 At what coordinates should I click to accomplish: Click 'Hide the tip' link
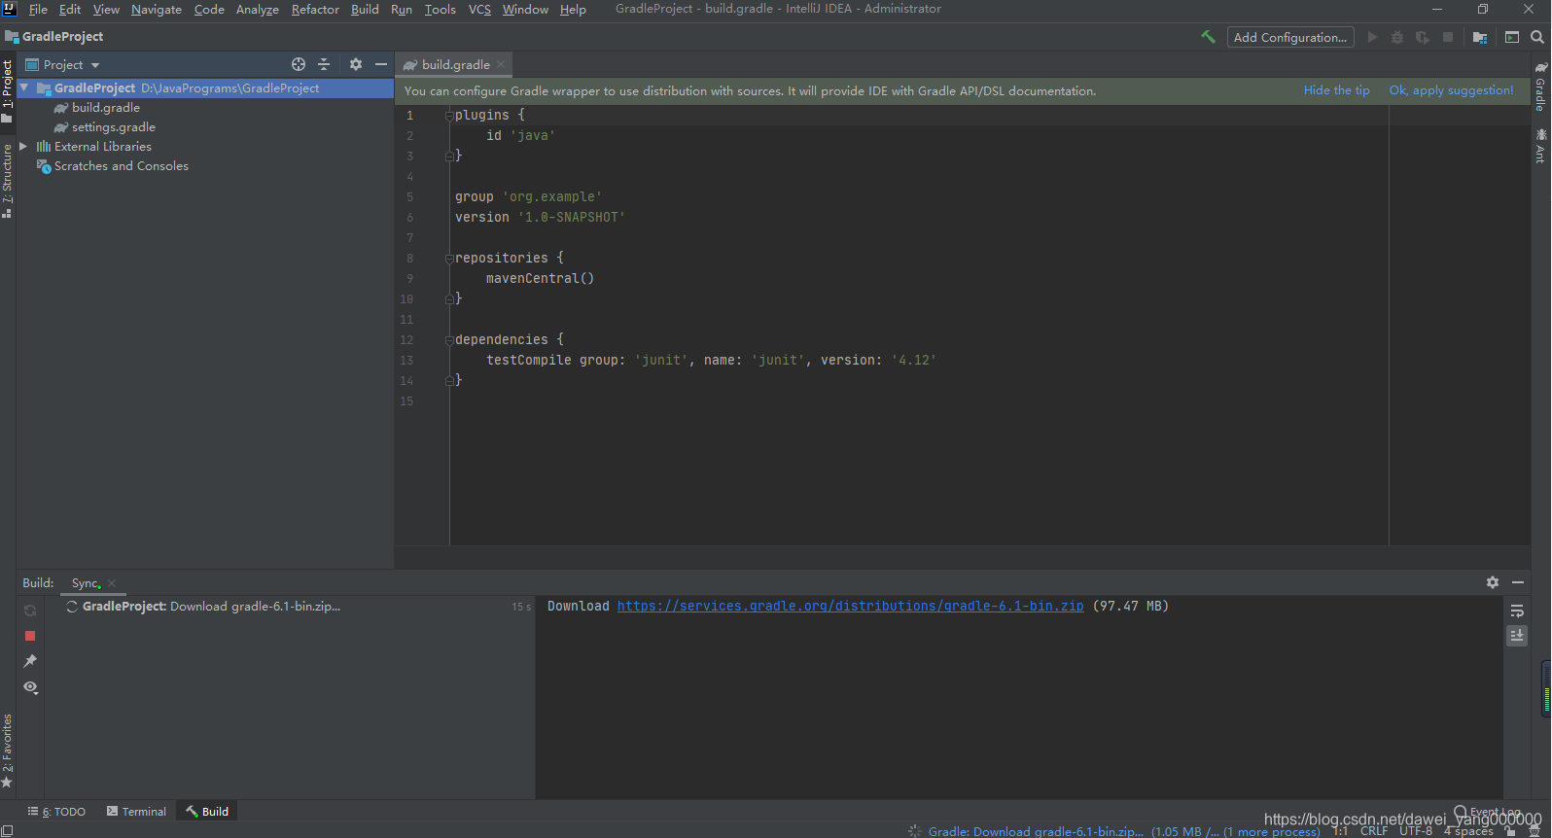1336,90
